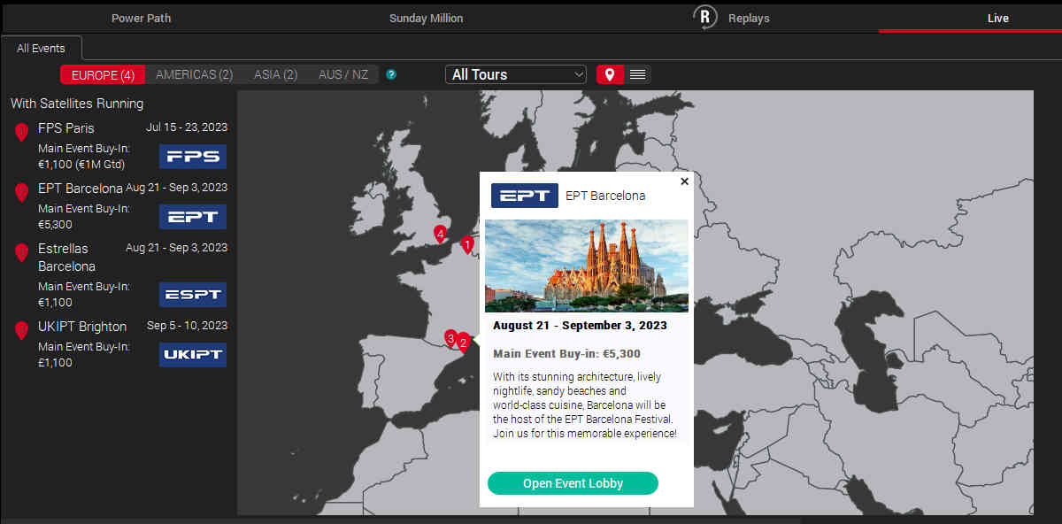Filter by EUROPE (4) region
This screenshot has width=1062, height=524.
(103, 74)
